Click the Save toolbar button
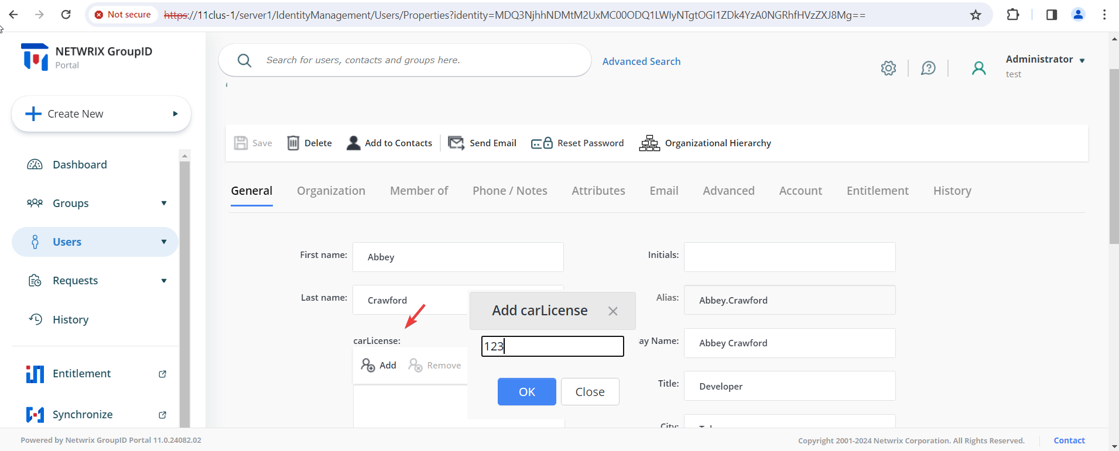 coord(253,143)
